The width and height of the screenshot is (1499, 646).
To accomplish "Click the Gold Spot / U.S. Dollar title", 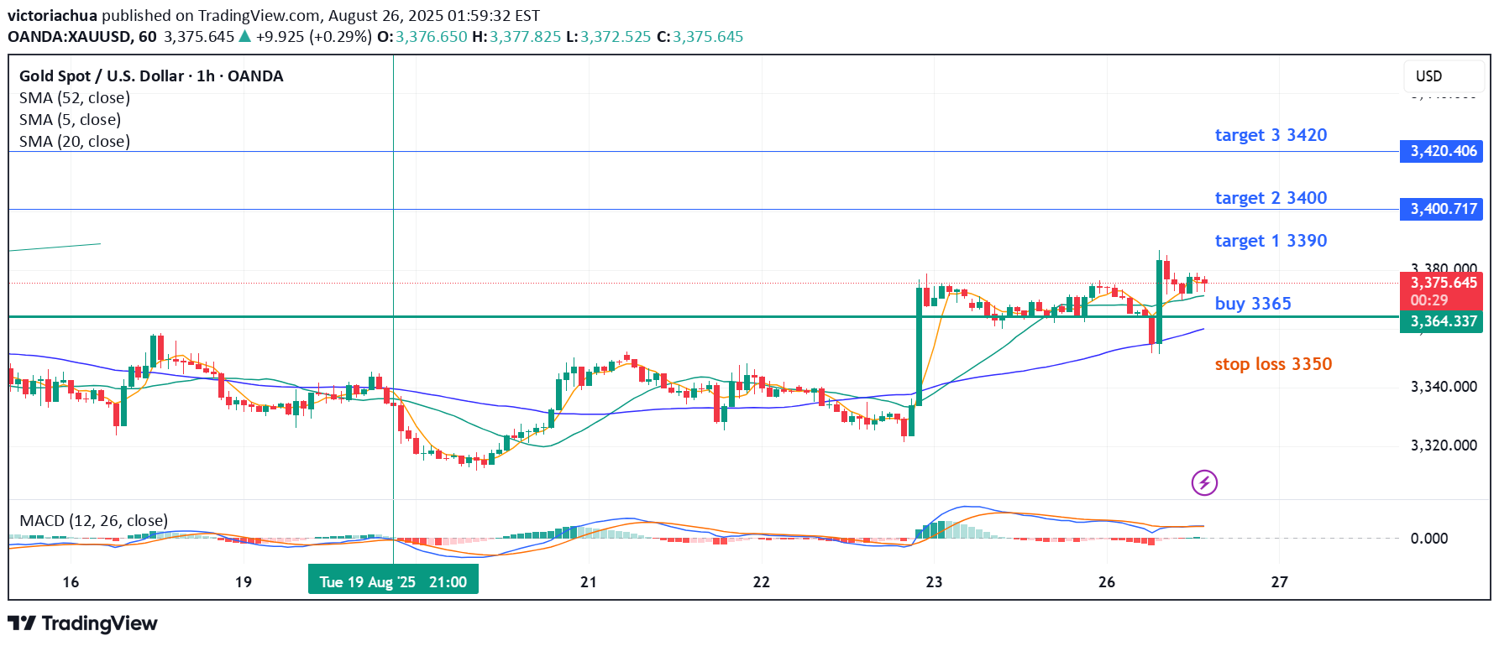I will (151, 76).
